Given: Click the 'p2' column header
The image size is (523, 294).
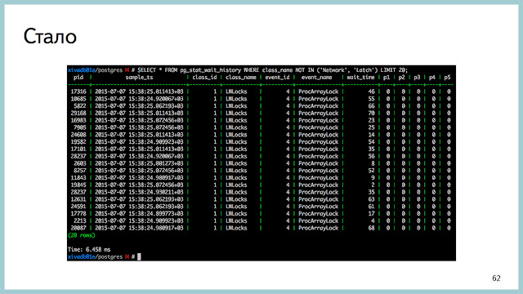Looking at the screenshot, I should (x=401, y=78).
